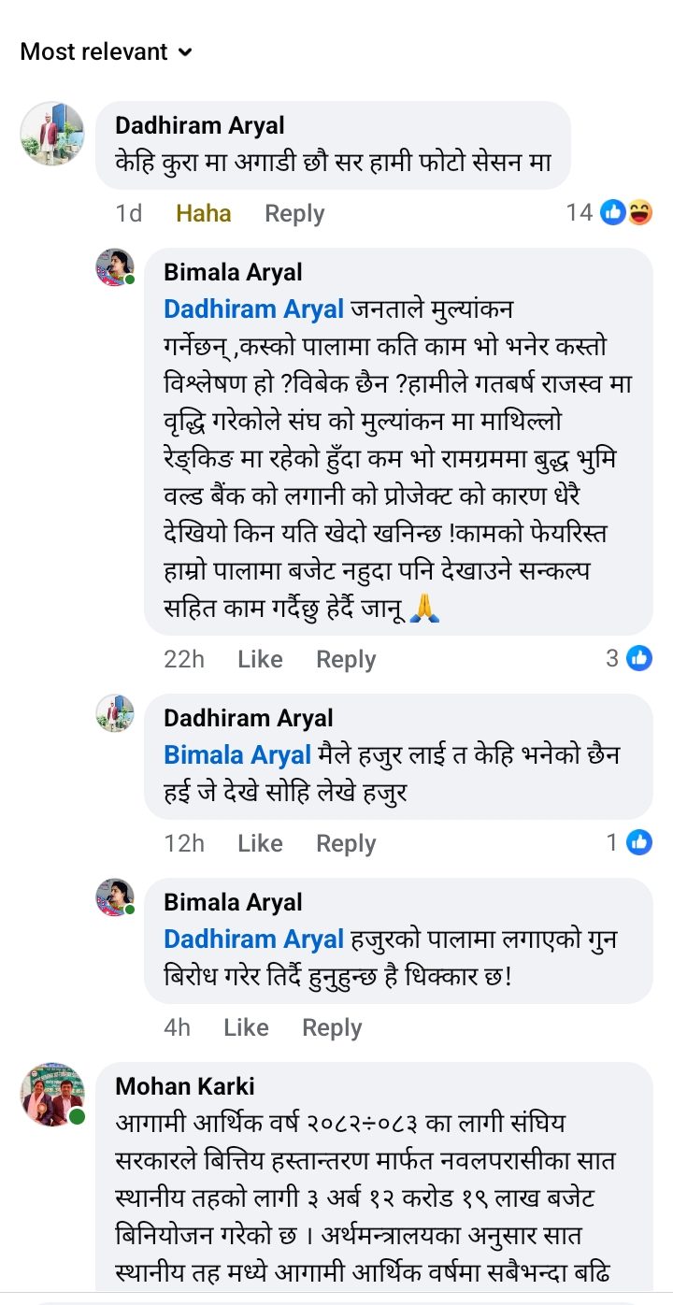Open Bimala Aryal's avatar on first reply
673x1305 pixels.
(x=116, y=267)
